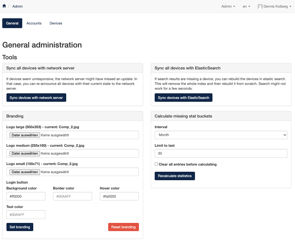This screenshot has width=295, height=244.
Task: Click the Background color input field
Action: tap(26, 196)
